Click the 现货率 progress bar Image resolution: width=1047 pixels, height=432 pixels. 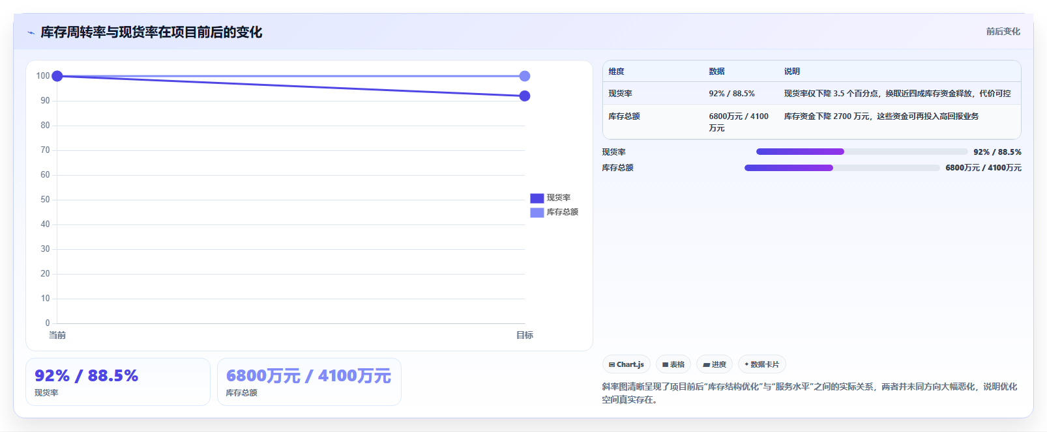[x=861, y=152]
